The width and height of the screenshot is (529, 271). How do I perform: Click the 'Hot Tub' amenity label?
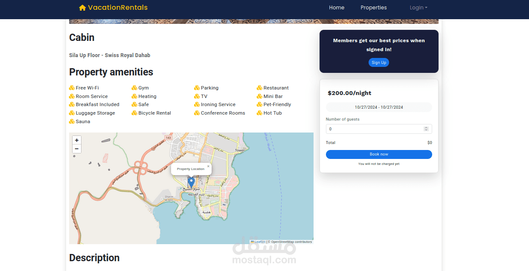pos(273,113)
